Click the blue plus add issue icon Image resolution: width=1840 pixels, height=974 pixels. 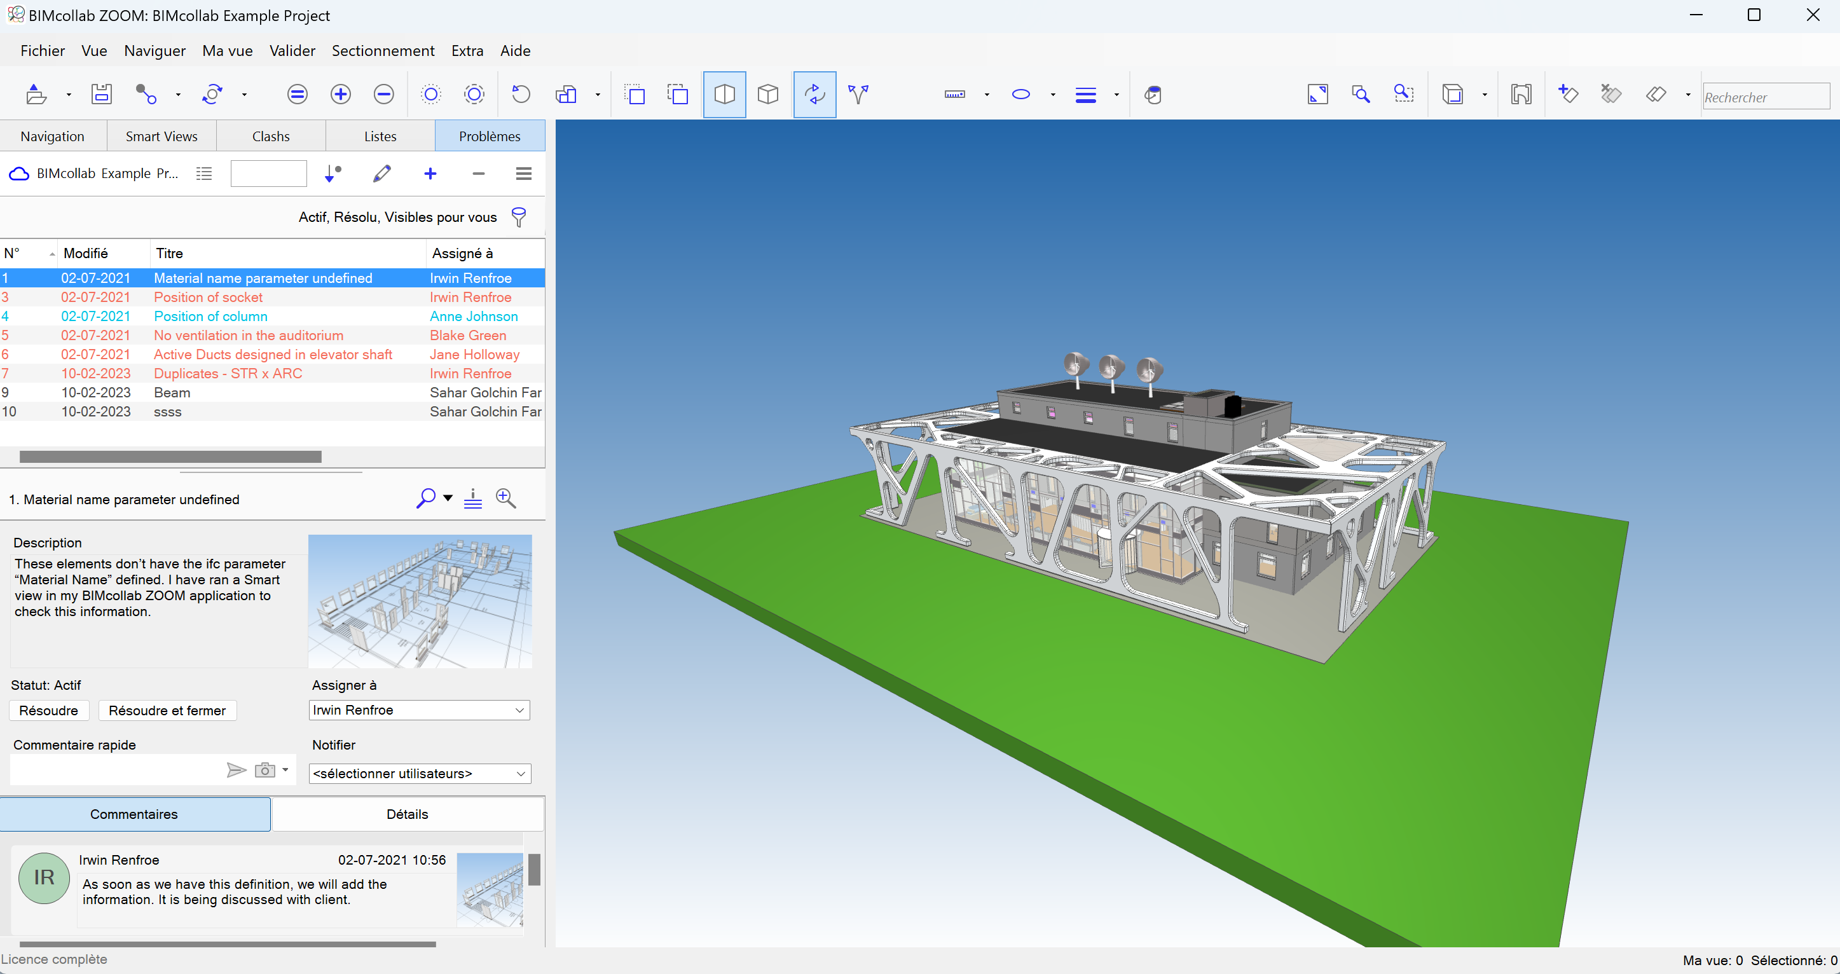[x=430, y=174]
